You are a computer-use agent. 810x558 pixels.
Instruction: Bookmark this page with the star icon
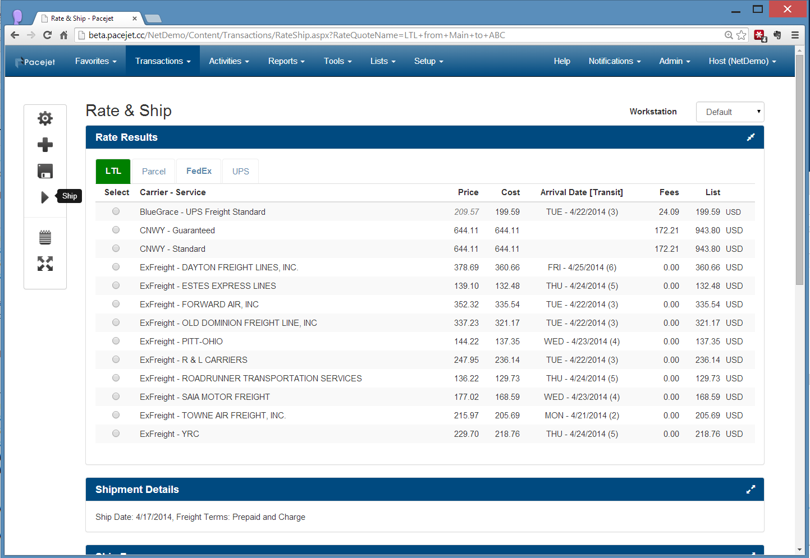click(742, 35)
